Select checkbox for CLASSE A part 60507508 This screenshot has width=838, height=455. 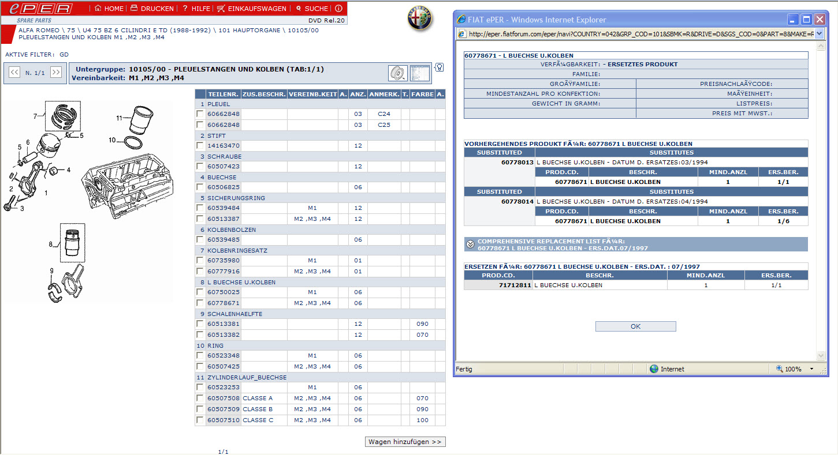pyautogui.click(x=200, y=398)
